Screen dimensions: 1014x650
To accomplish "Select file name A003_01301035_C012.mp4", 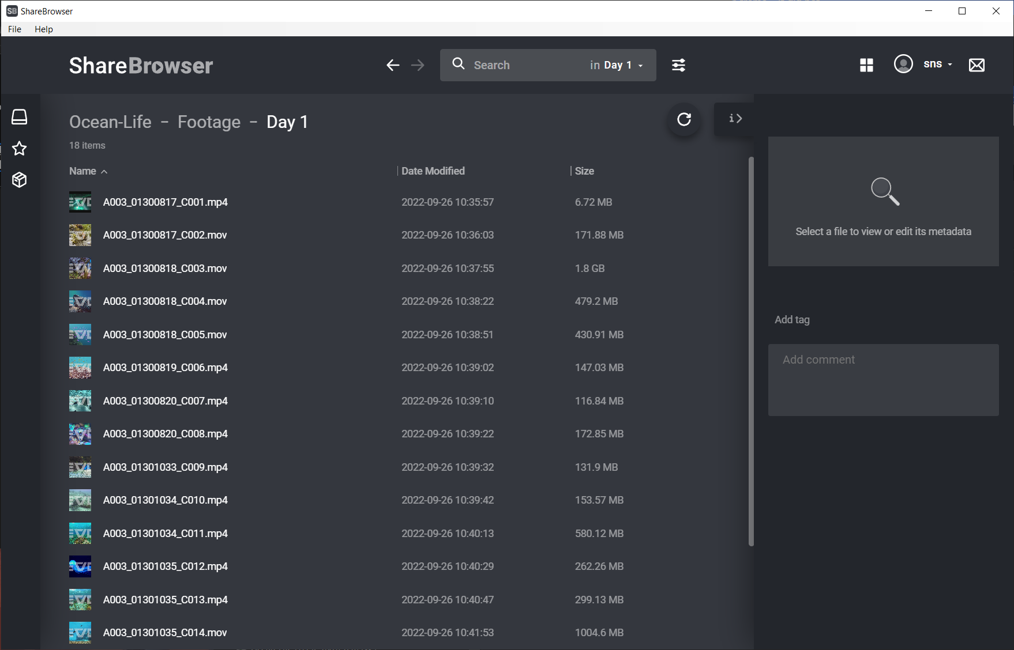I will [x=165, y=566].
